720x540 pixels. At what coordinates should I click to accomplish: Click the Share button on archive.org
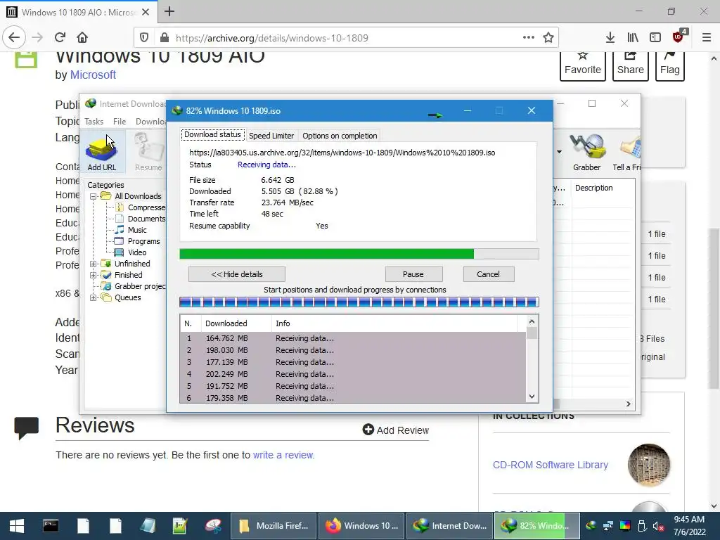[x=631, y=66]
